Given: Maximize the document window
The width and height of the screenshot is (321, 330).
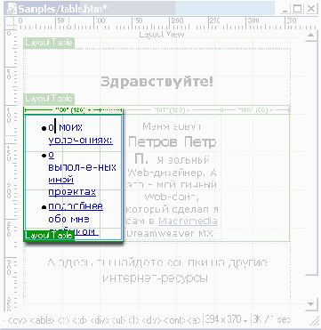Looking at the screenshot, I should point(298,9).
